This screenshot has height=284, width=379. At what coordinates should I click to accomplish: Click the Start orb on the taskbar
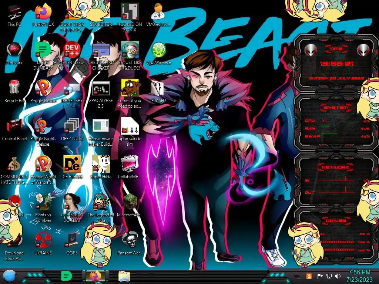coord(10,276)
